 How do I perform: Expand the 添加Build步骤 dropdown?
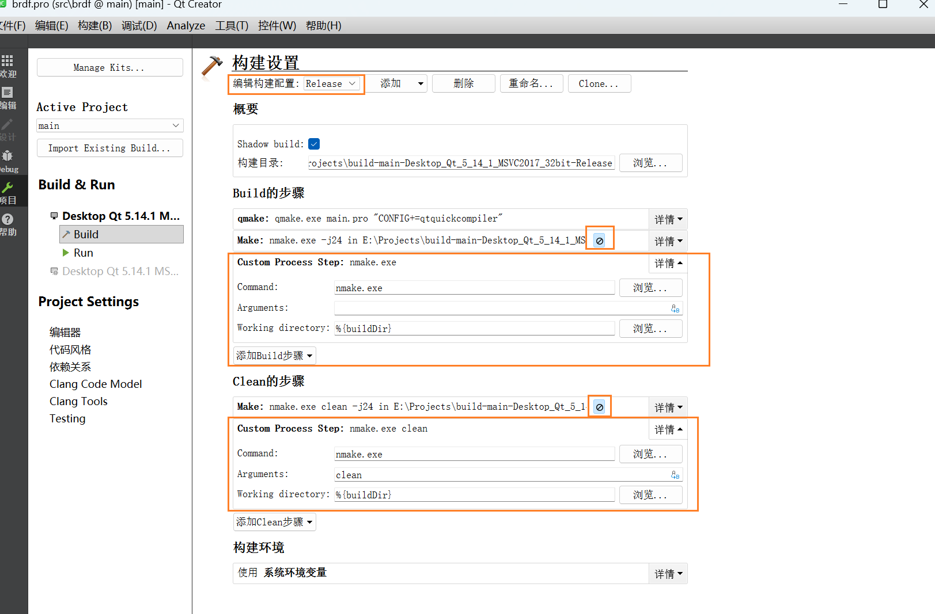point(274,356)
